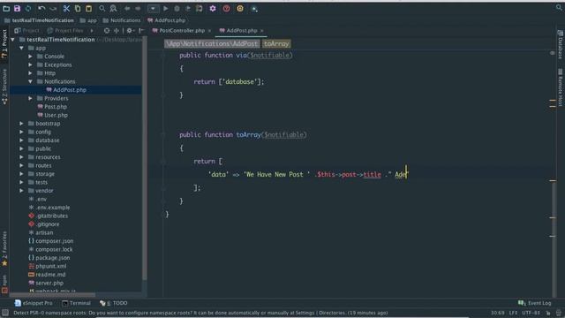The width and height of the screenshot is (565, 318).
Task: Open the Structure side tool window
Action: click(x=4, y=87)
